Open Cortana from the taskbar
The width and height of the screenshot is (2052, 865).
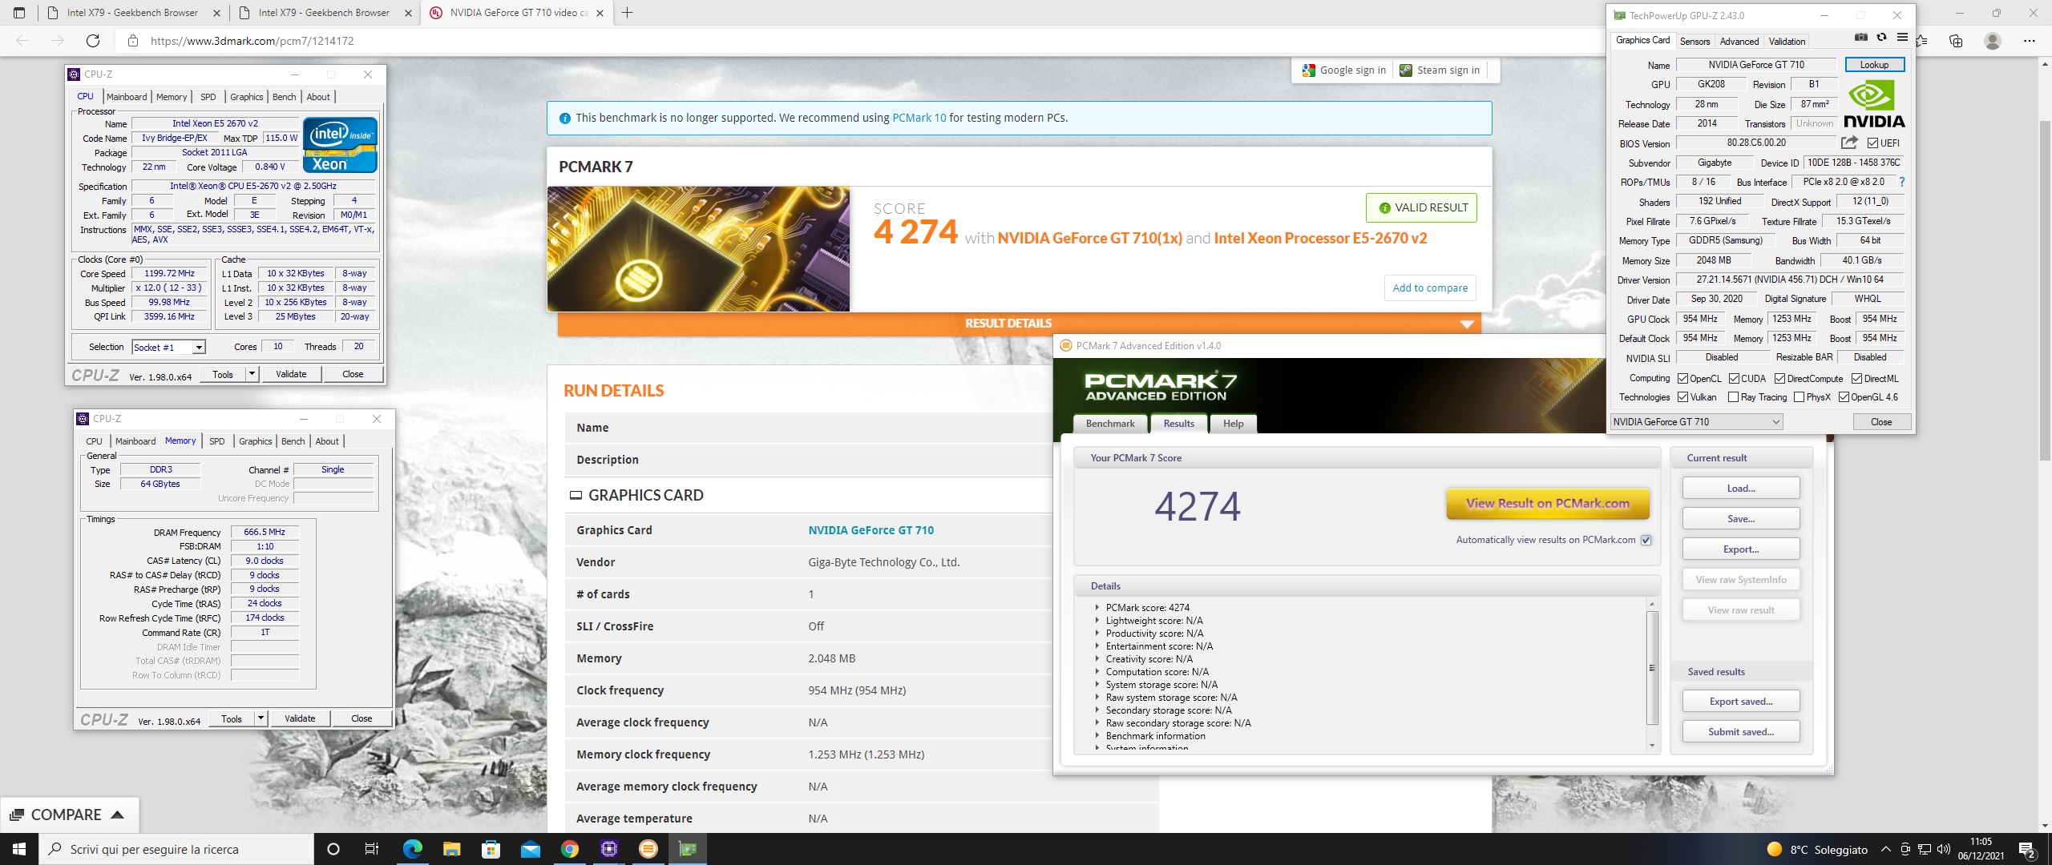coord(333,849)
